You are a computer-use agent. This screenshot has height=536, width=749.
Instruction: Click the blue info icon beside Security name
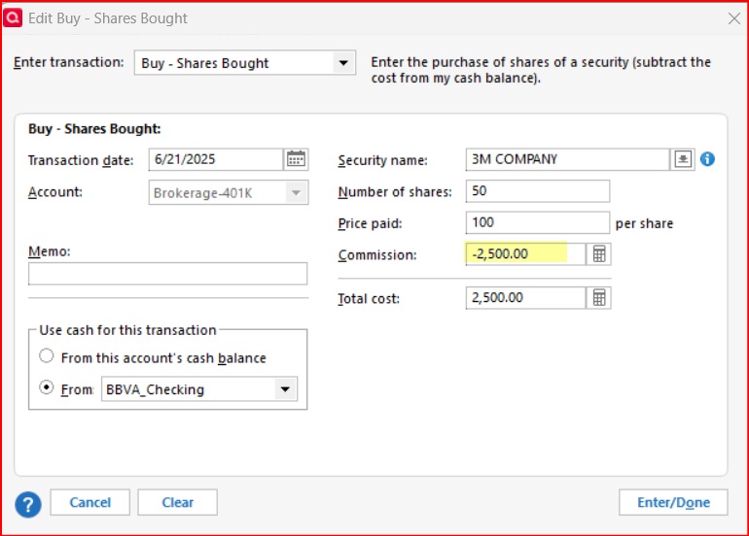coord(707,159)
